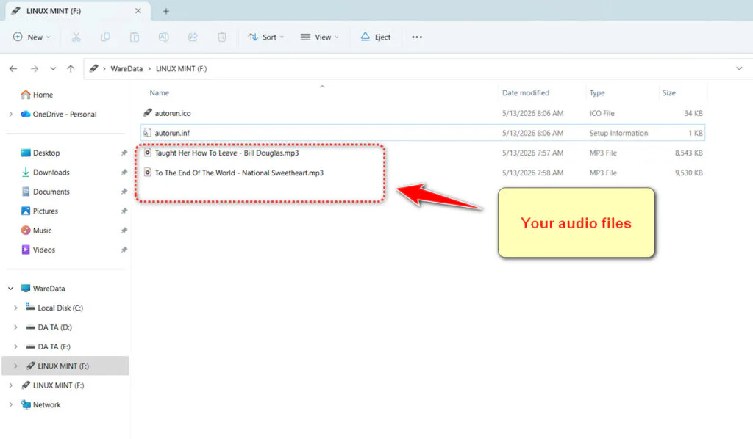Add a new Explorer tab
The width and height of the screenshot is (753, 439).
[165, 11]
